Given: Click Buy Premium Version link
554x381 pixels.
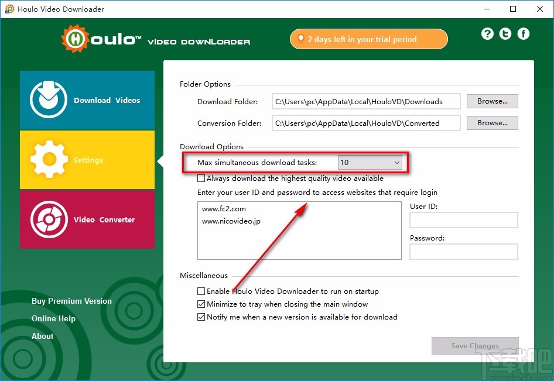Looking at the screenshot, I should [71, 301].
